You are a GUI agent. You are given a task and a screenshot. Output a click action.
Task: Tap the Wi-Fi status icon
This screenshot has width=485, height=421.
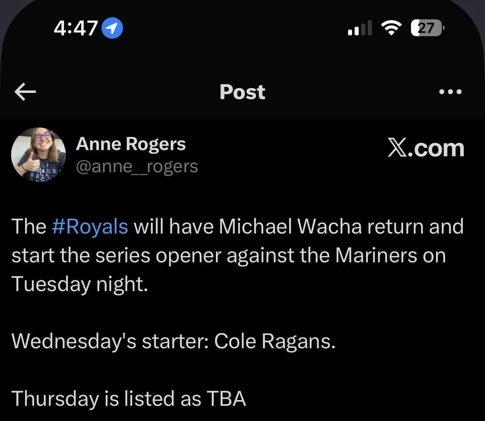pos(391,28)
